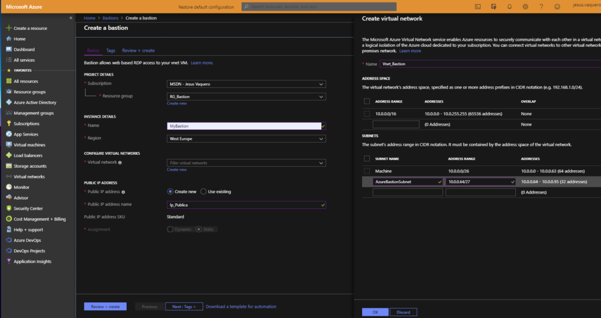Screen dimensions: 601x318
Task: Click Download a template for automation
Action: tap(241, 306)
